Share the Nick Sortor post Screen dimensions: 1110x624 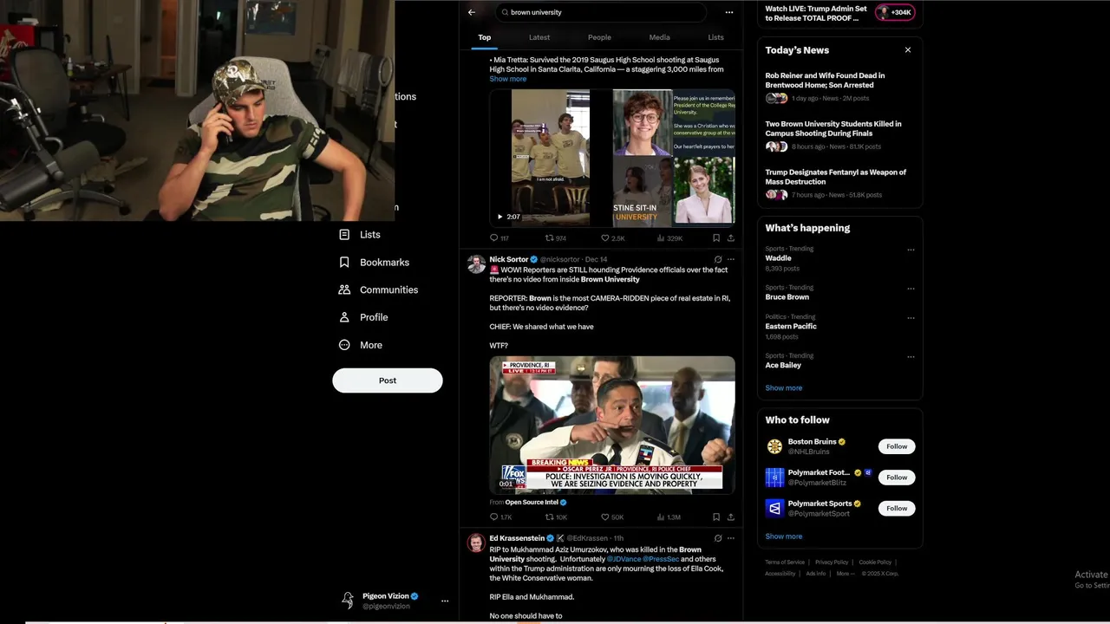(730, 517)
